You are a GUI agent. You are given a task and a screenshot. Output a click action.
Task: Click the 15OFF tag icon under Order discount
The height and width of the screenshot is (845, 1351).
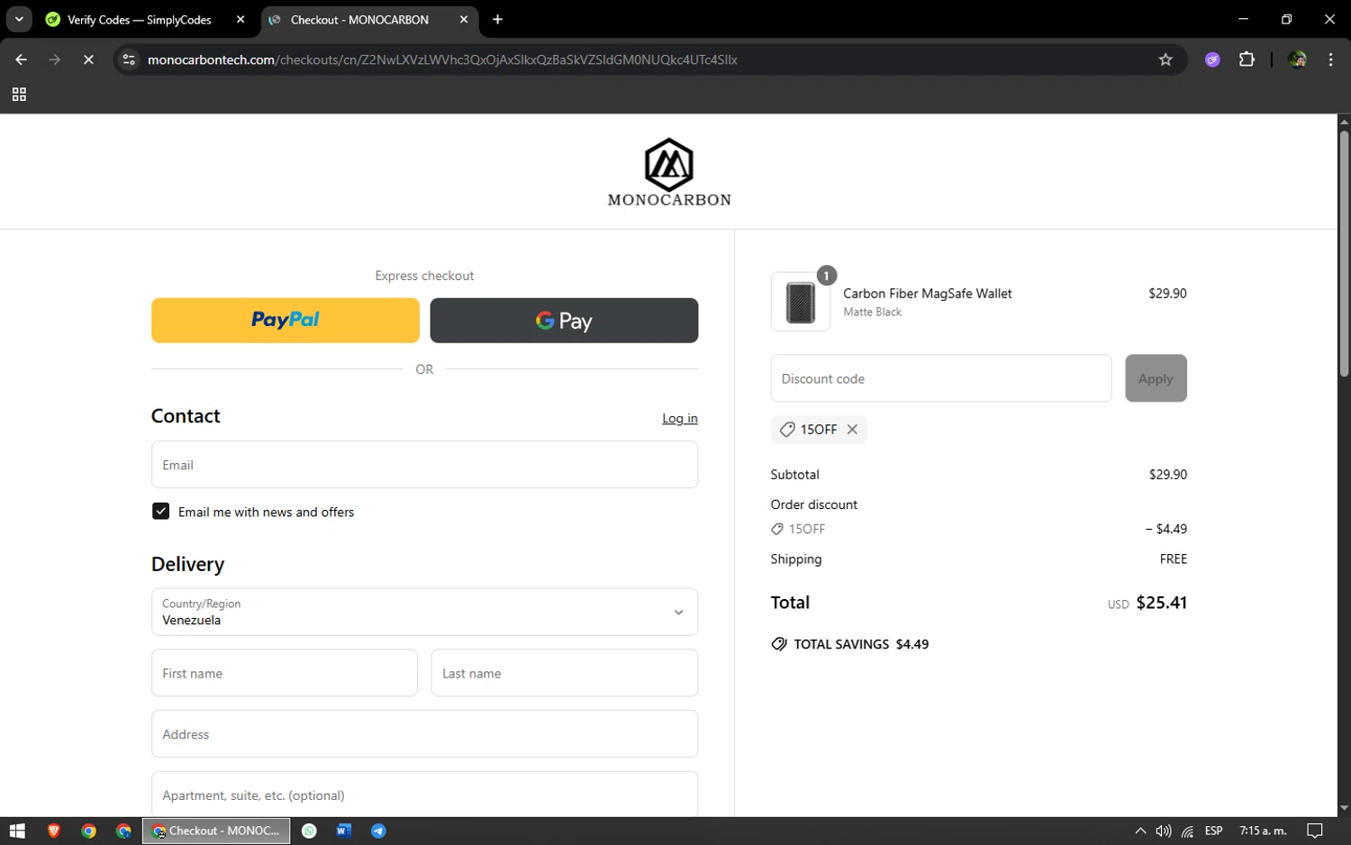pyautogui.click(x=777, y=529)
